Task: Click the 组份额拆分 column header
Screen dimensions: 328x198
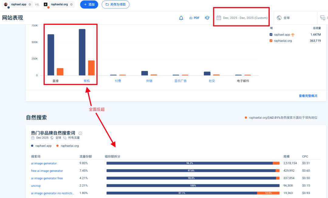Action: [x=113, y=156]
